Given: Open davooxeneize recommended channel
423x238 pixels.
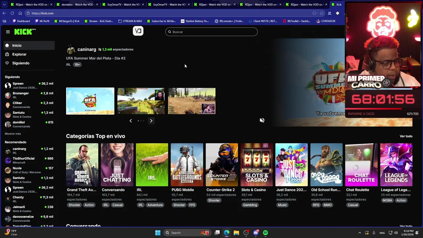Looking at the screenshot, I should coord(29,218).
